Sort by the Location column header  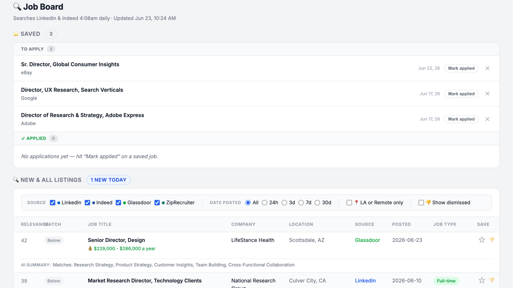301,224
